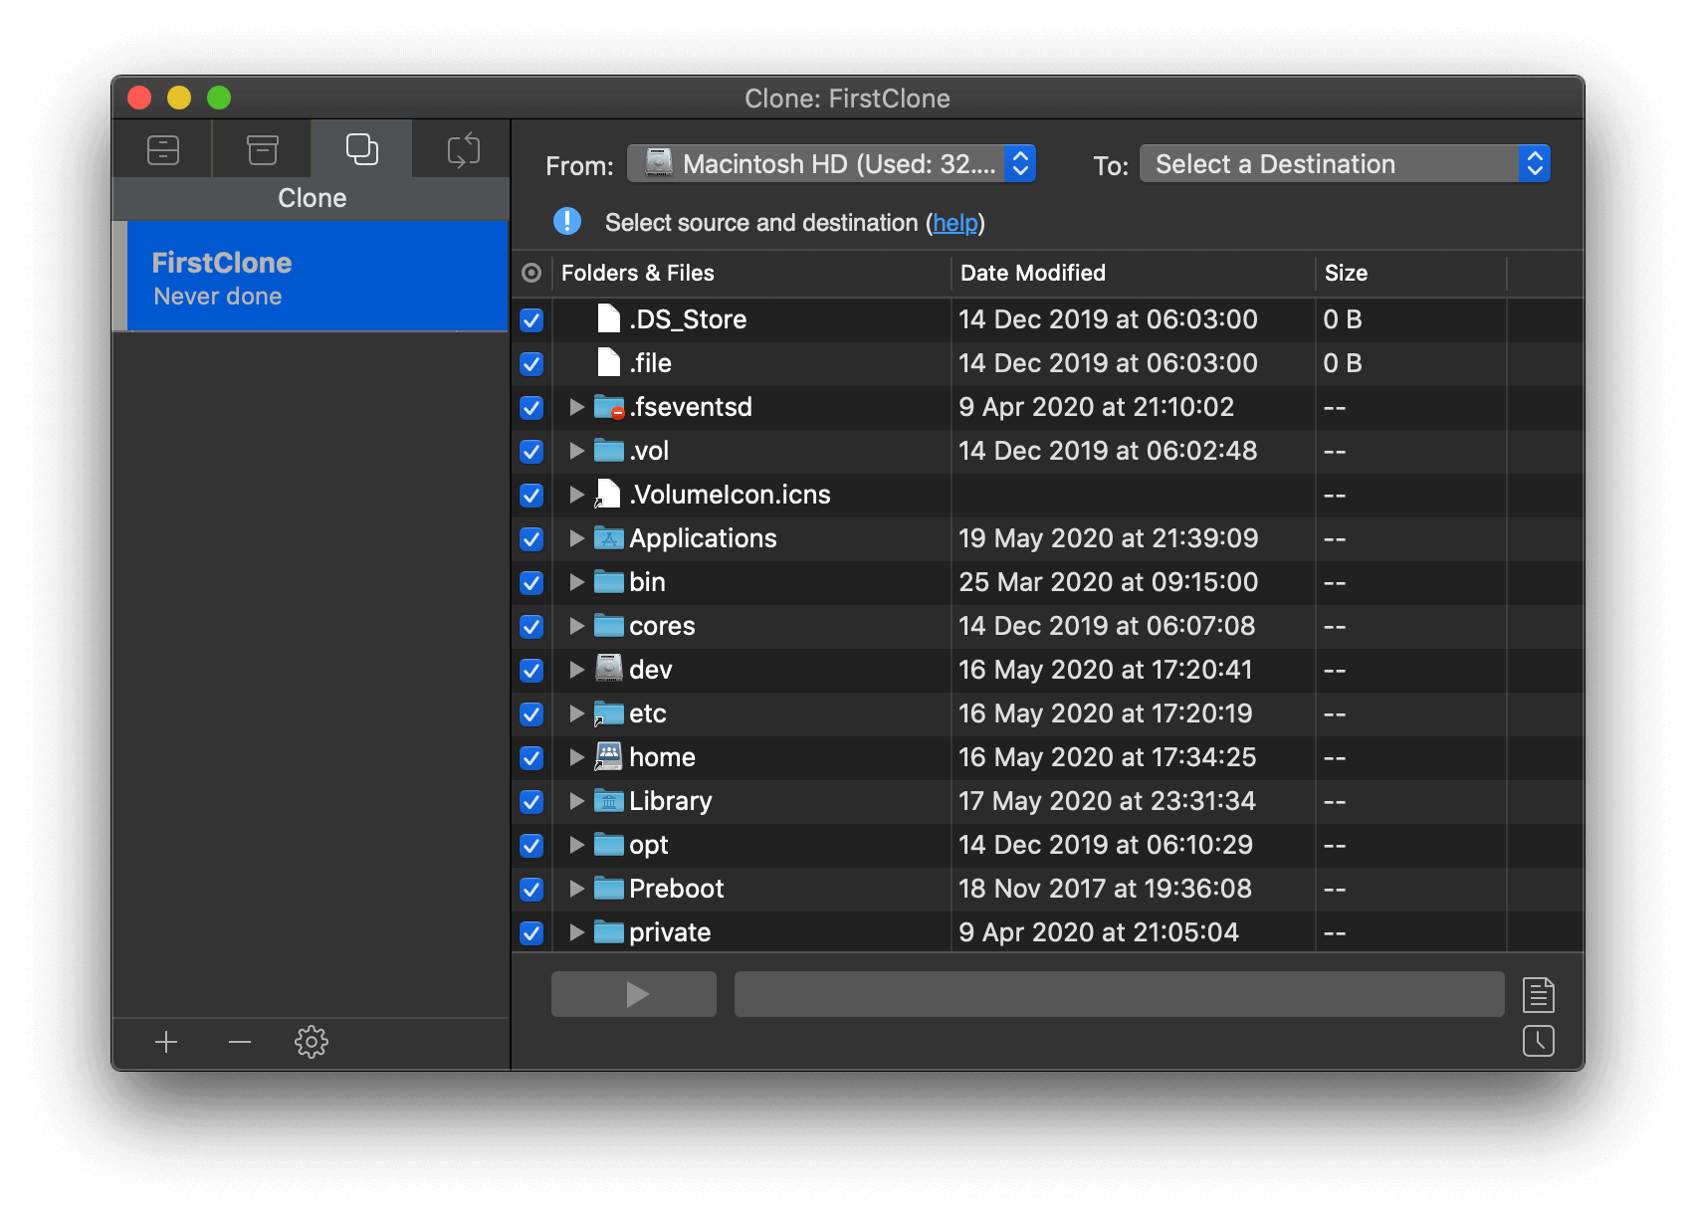This screenshot has height=1218, width=1696.
Task: Open the task log icon
Action: pyautogui.click(x=1538, y=994)
